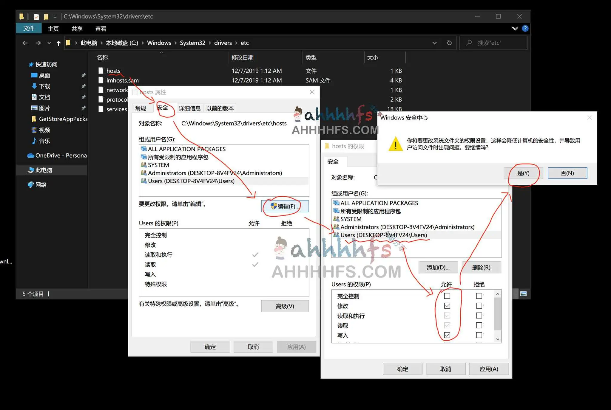Open Help via the question mark icon
Viewport: 611px width, 410px height.
tap(525, 28)
